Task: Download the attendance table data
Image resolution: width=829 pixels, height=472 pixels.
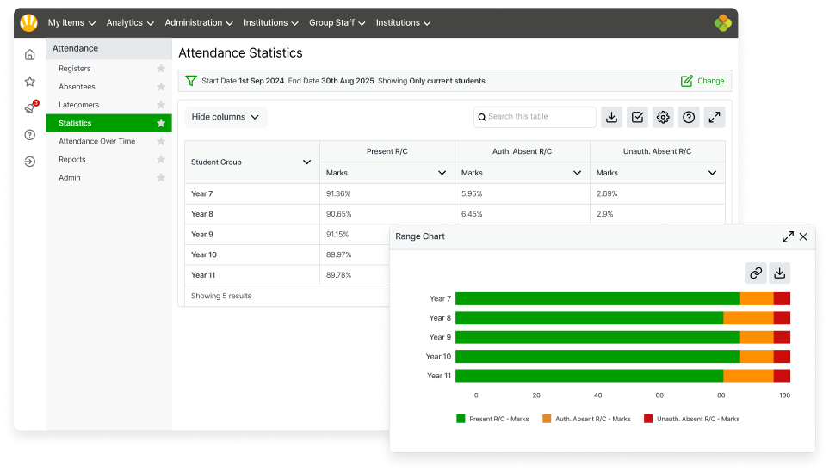Action: click(611, 118)
